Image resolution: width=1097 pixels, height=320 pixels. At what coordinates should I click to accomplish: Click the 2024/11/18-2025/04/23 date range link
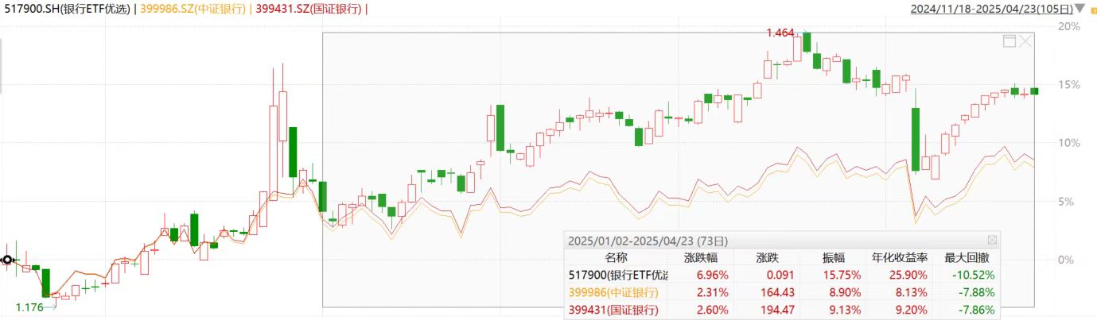[x=990, y=10]
